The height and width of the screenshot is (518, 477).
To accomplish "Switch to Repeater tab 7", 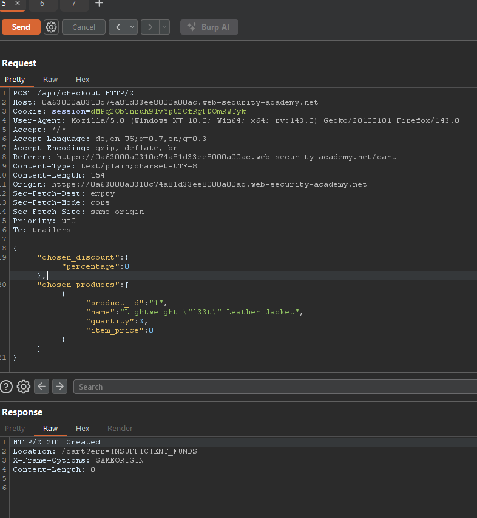I will point(73,4).
